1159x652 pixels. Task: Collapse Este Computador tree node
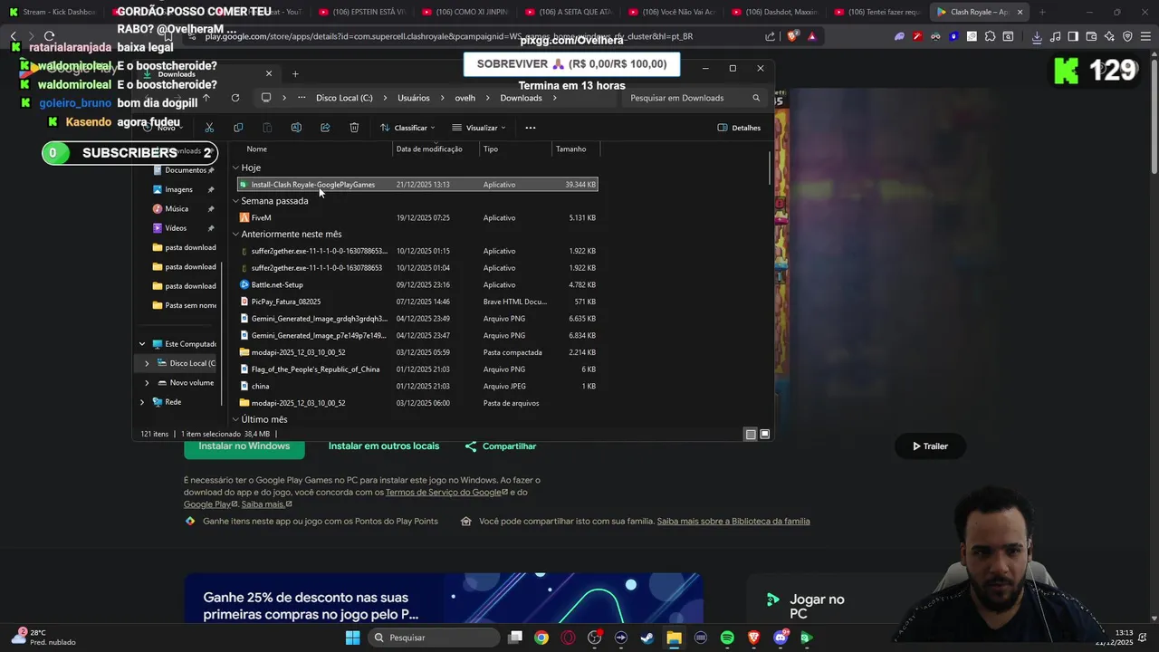pos(141,344)
